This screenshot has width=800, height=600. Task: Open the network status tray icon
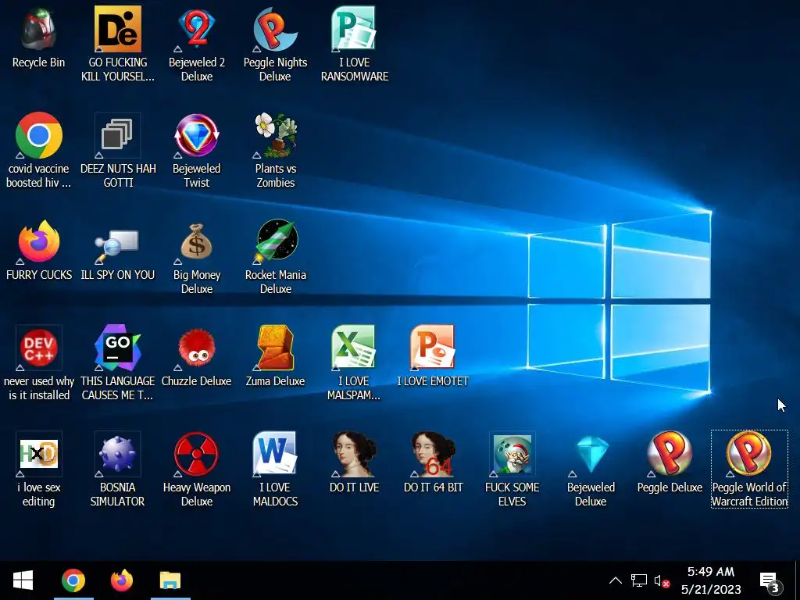(x=639, y=580)
